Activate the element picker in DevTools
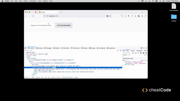 coord(26,48)
